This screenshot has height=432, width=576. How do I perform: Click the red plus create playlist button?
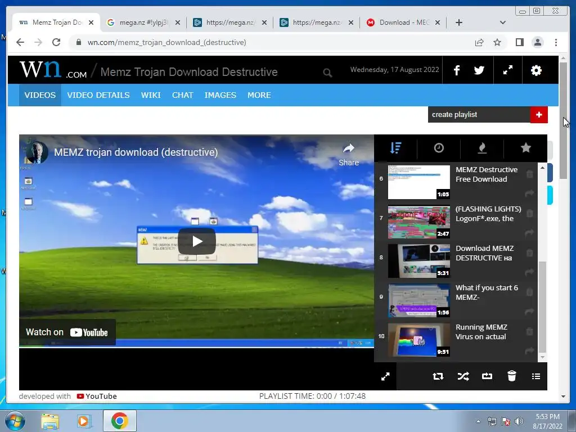click(538, 115)
